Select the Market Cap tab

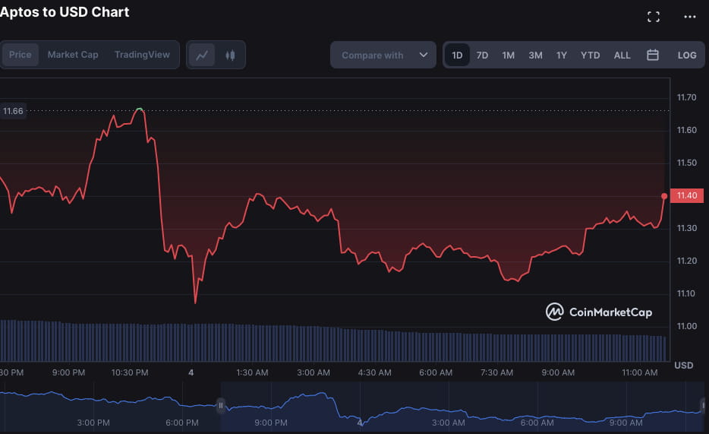coord(73,55)
